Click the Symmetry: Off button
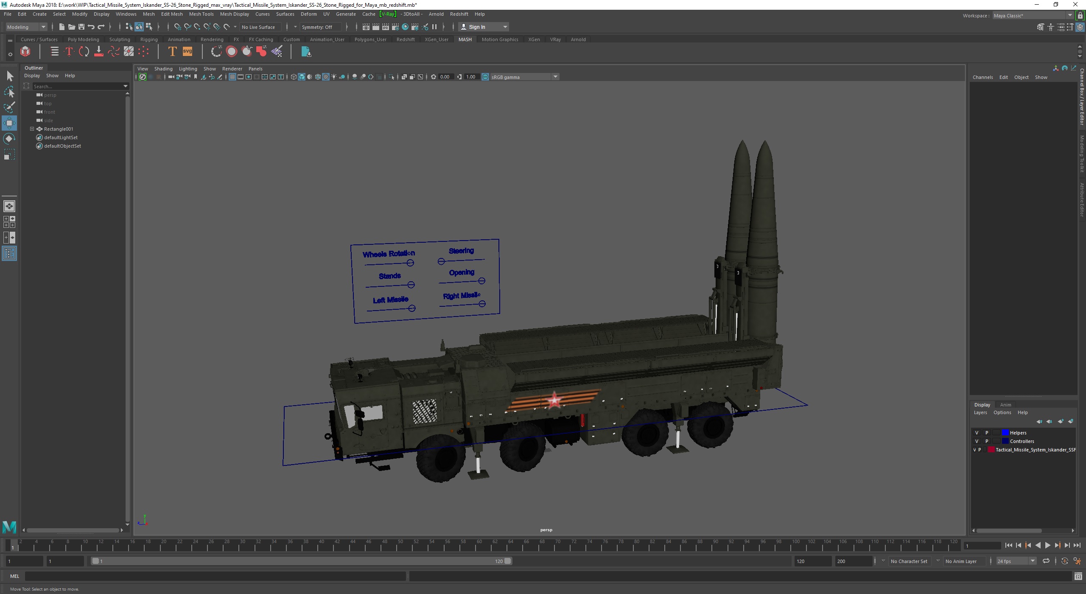Viewport: 1086px width, 594px height. pyautogui.click(x=320, y=27)
